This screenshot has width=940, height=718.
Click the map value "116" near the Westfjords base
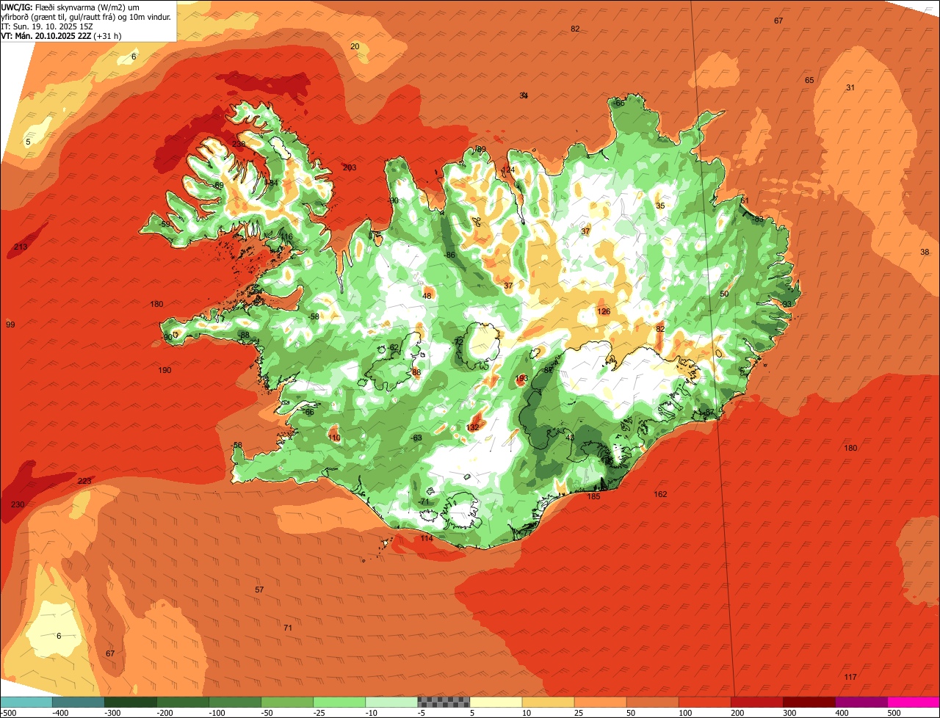pyautogui.click(x=286, y=237)
